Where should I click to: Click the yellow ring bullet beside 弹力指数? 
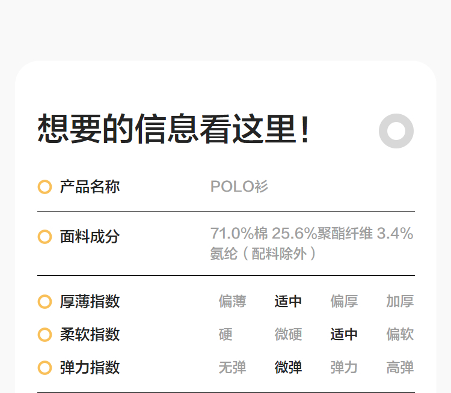pyautogui.click(x=44, y=368)
